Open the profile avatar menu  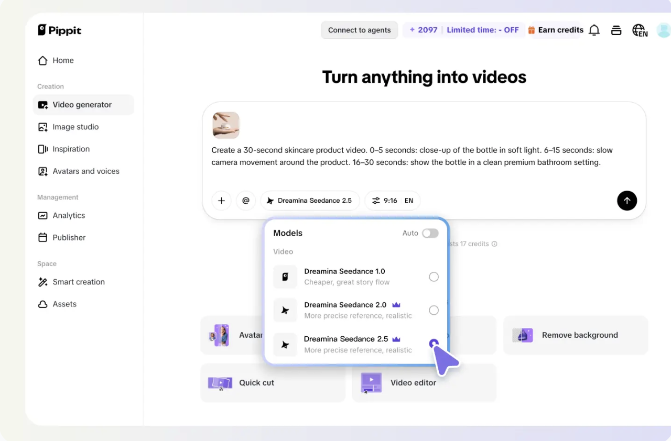663,30
